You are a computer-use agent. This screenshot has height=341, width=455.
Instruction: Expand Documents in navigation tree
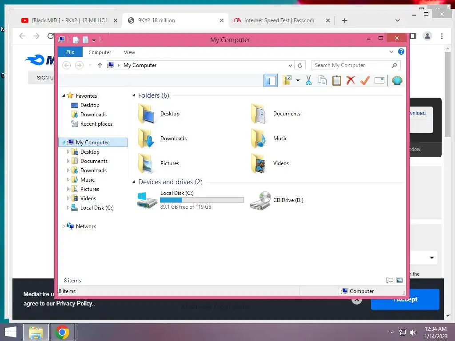tap(68, 161)
